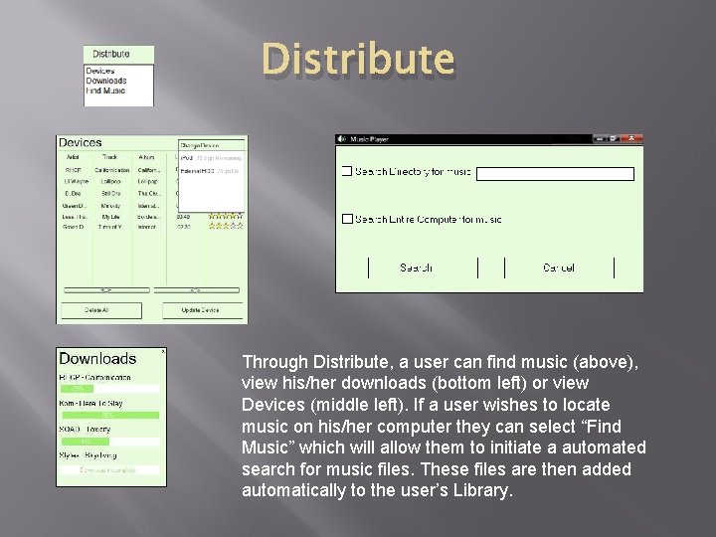Maximize the Music Player window
Viewport: 716px width, 537px height.
coord(614,138)
